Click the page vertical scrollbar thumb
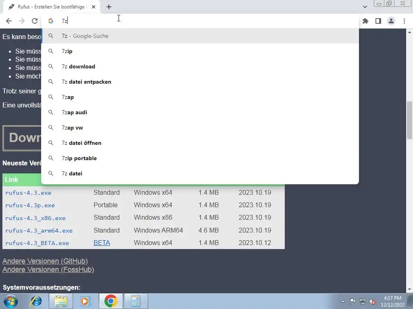This screenshot has height=309, width=413. pos(410,120)
